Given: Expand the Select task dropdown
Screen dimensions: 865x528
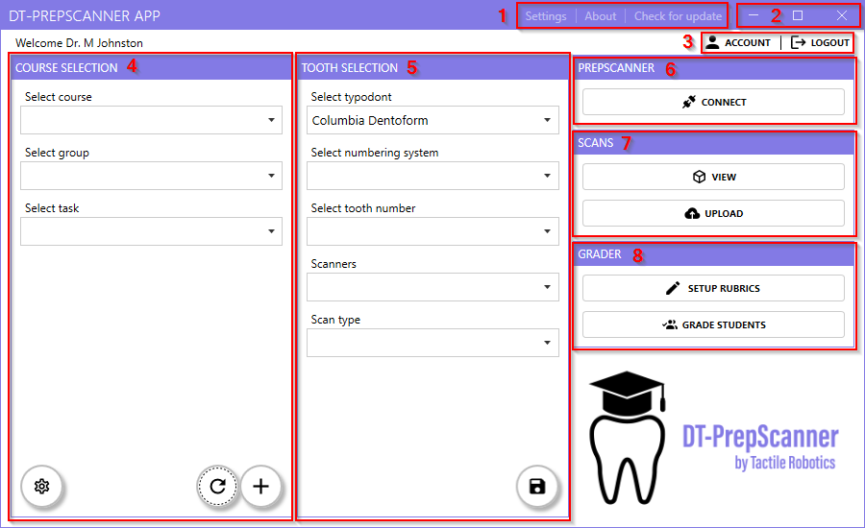Looking at the screenshot, I should (x=151, y=231).
